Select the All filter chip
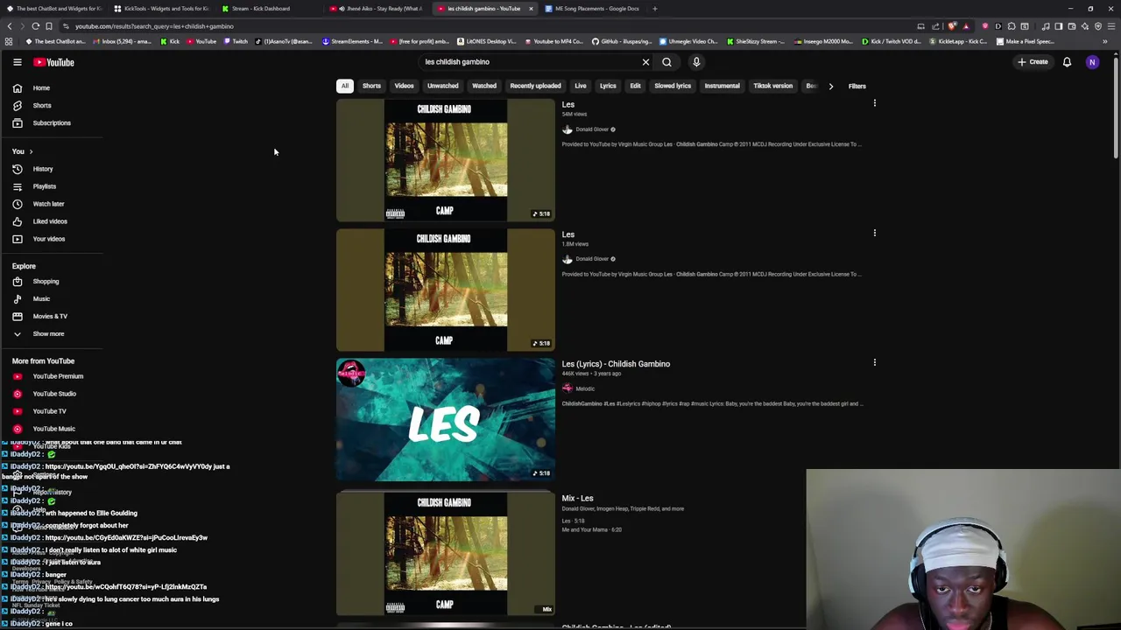The width and height of the screenshot is (1121, 630). click(345, 86)
